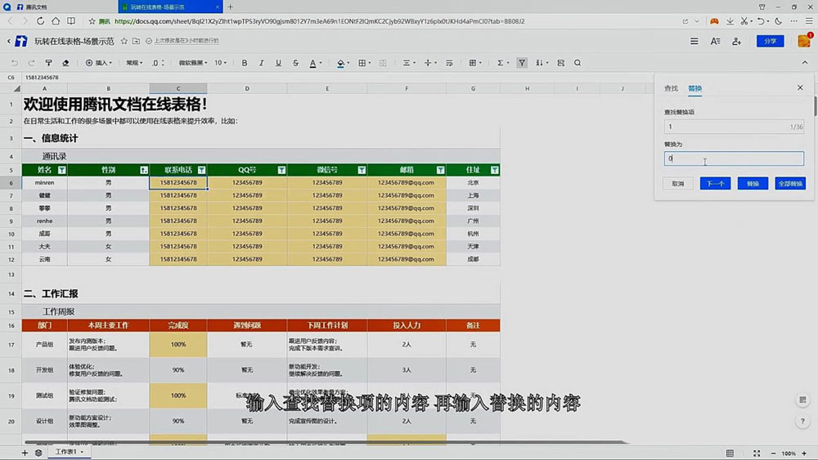Go back via Tencent Docs logo arrow

9,41
